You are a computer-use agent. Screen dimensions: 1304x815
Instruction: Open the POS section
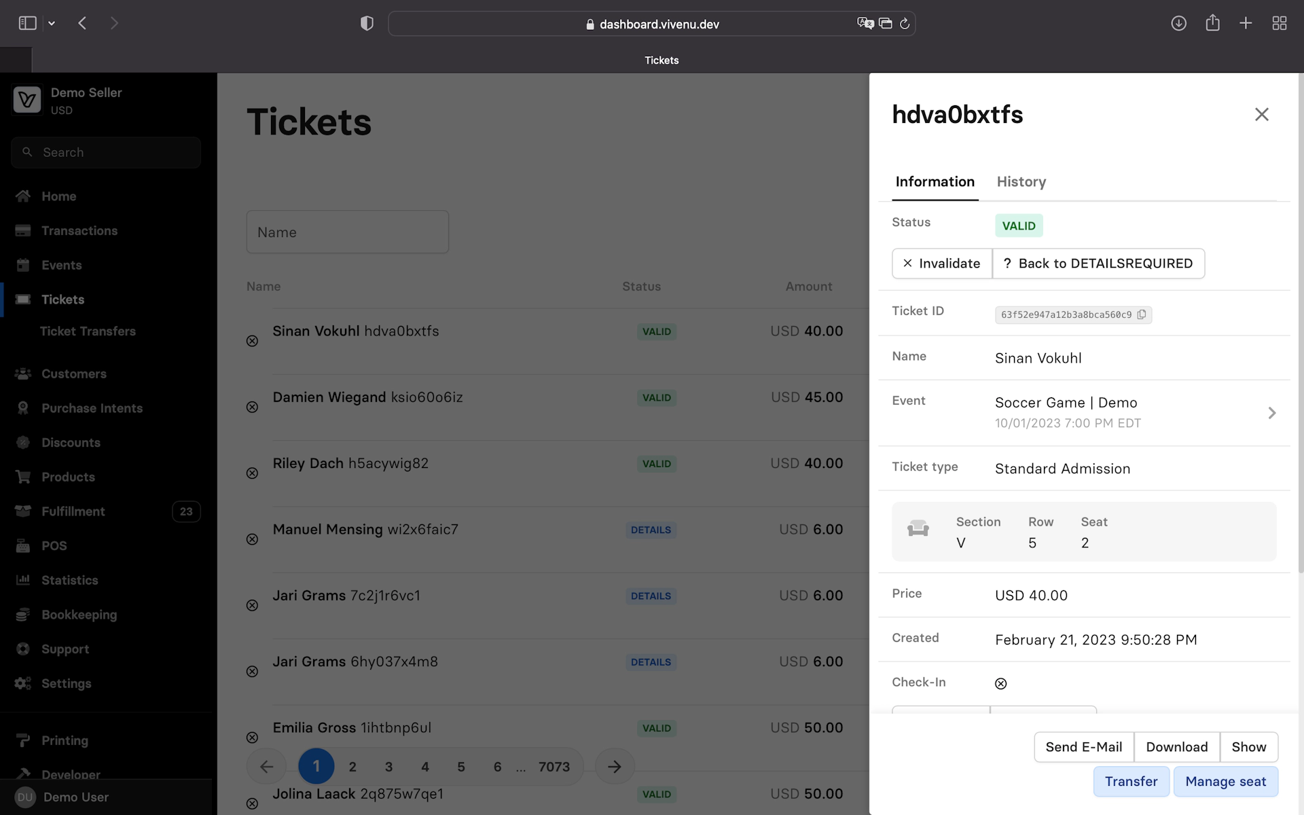point(54,546)
